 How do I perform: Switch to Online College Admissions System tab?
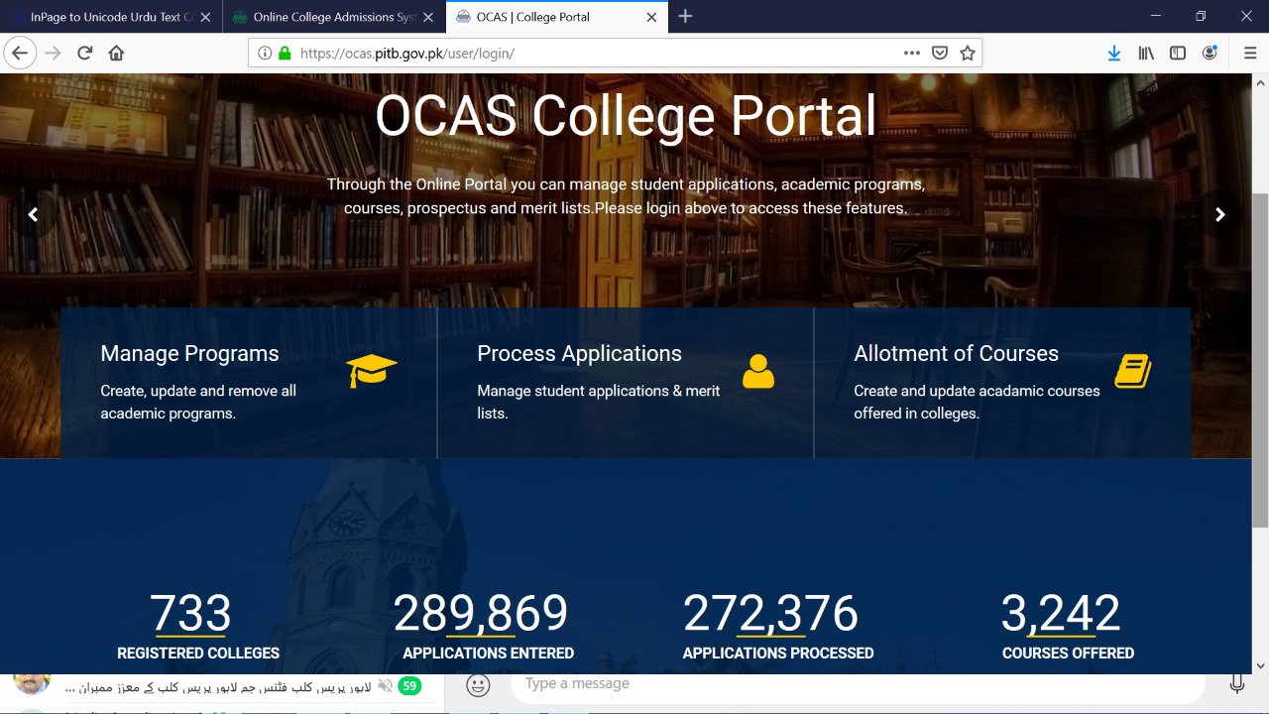(x=333, y=17)
